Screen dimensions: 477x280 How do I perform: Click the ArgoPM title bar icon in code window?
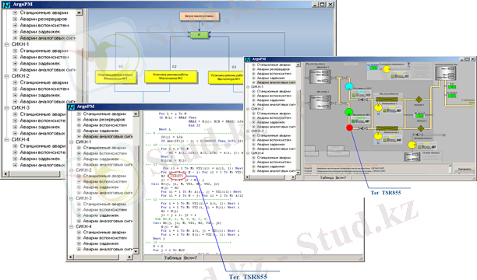[71, 107]
